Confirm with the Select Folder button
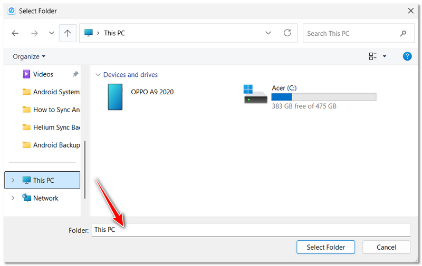This screenshot has width=422, height=266. tap(325, 247)
